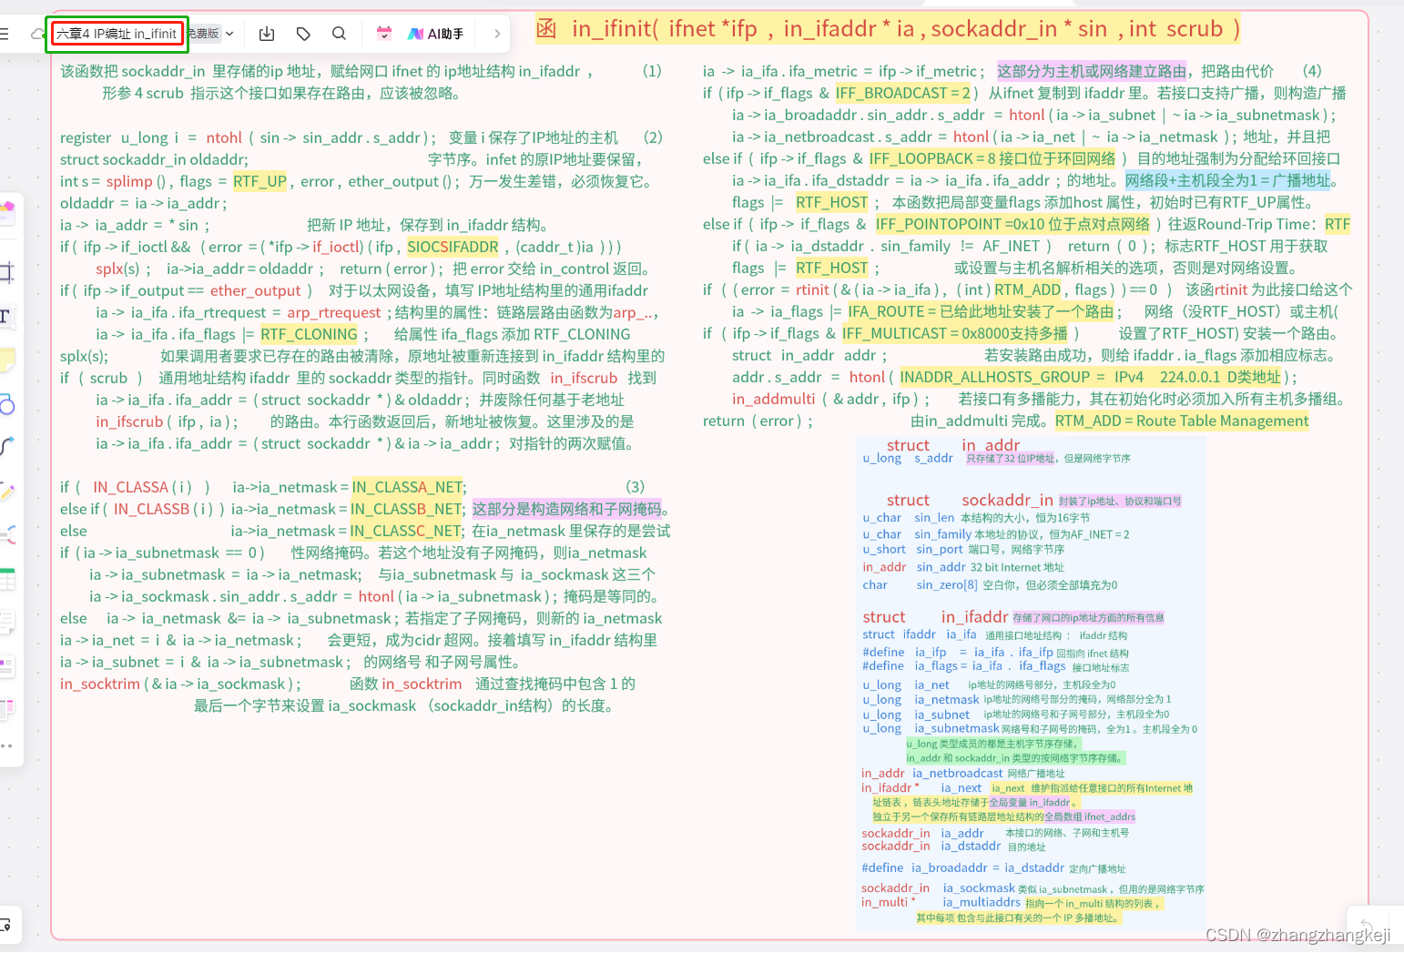The width and height of the screenshot is (1404, 953).
Task: Open the hamburger main menu
Action: point(5,34)
